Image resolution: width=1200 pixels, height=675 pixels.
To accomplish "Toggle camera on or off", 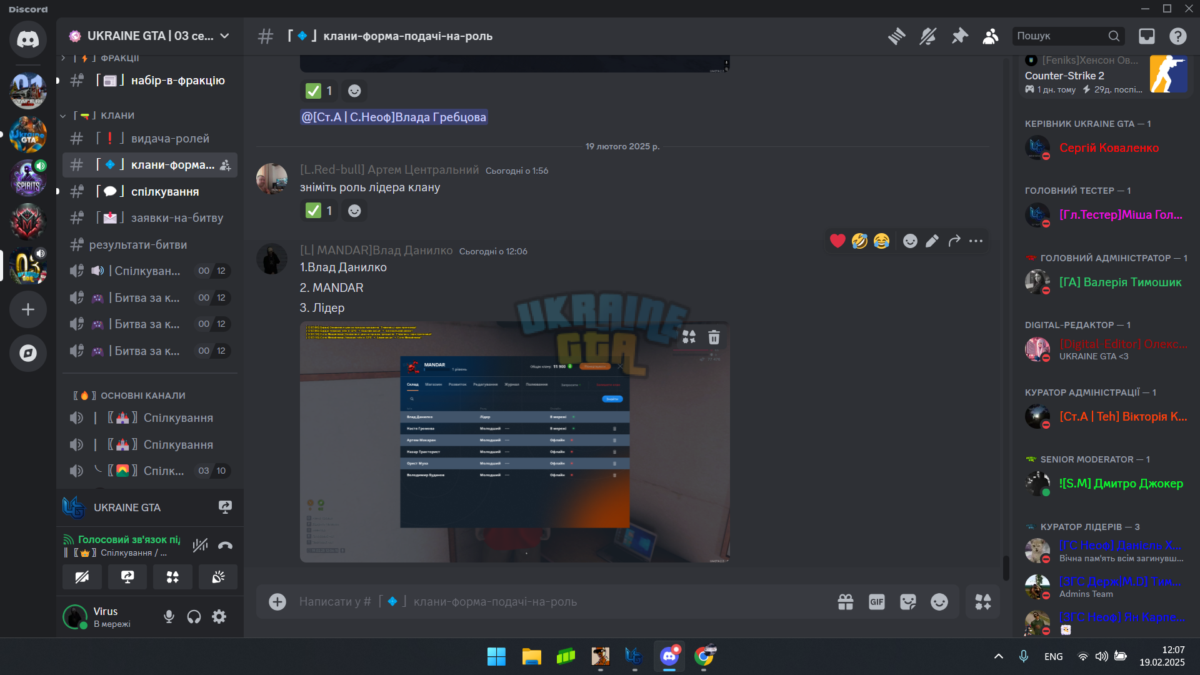I will point(82,577).
